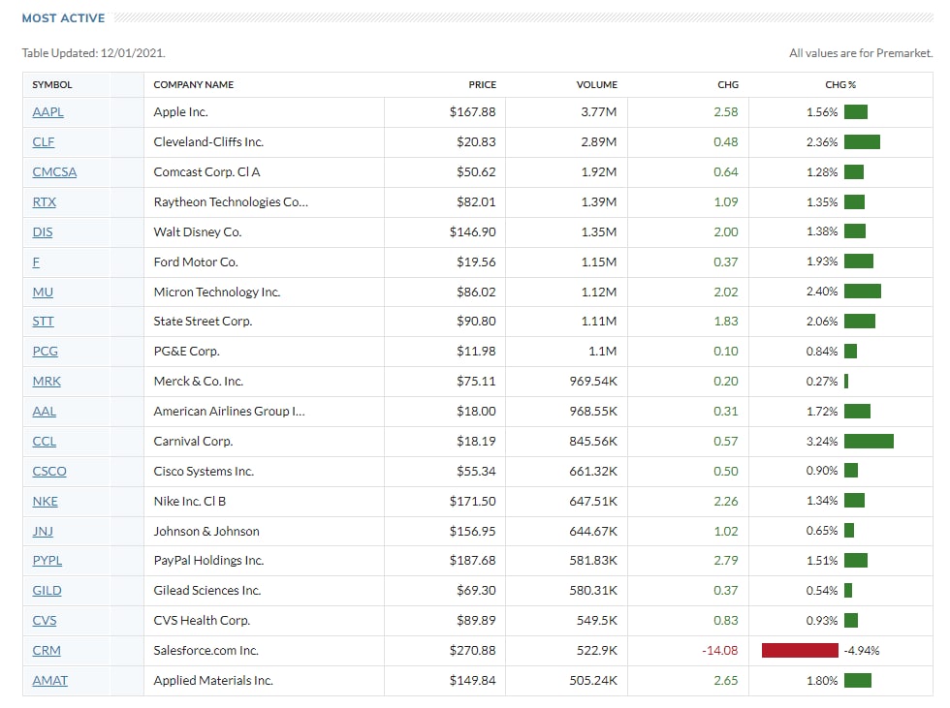Click the $270.88 price cell

tap(473, 651)
